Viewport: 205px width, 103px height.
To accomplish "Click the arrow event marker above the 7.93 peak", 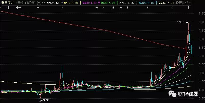I will coord(188,8).
